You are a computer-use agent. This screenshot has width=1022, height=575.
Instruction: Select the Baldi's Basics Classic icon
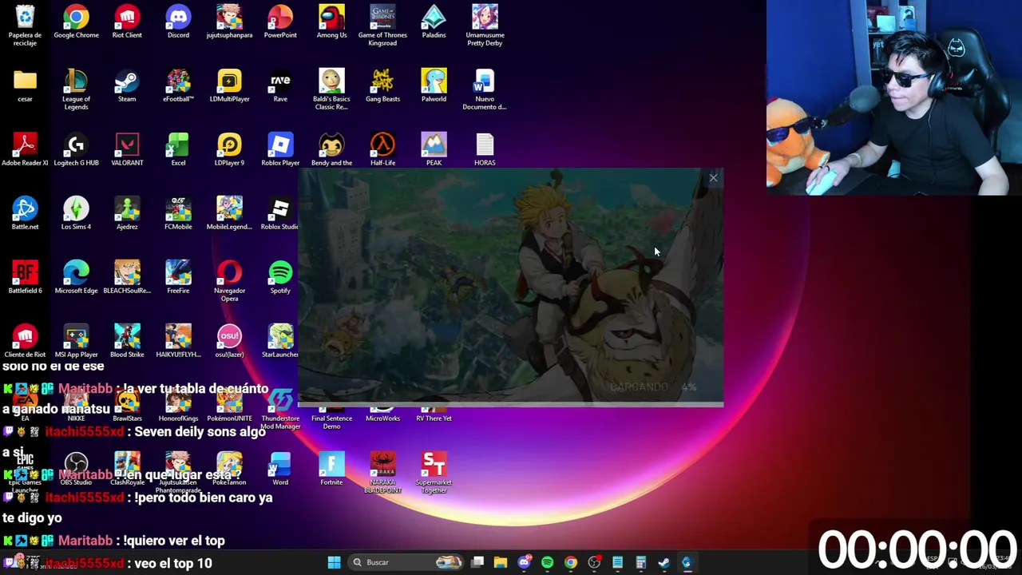tap(331, 89)
